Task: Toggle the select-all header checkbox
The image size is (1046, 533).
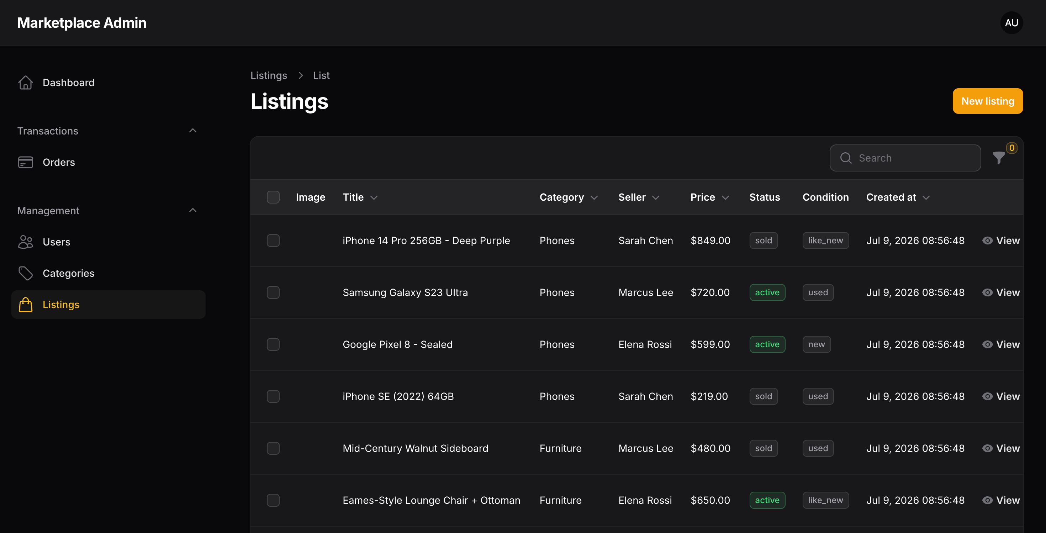Action: 273,197
